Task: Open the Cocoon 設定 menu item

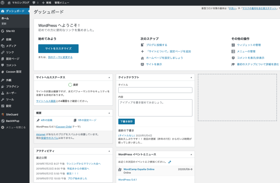Action: pos(14,72)
